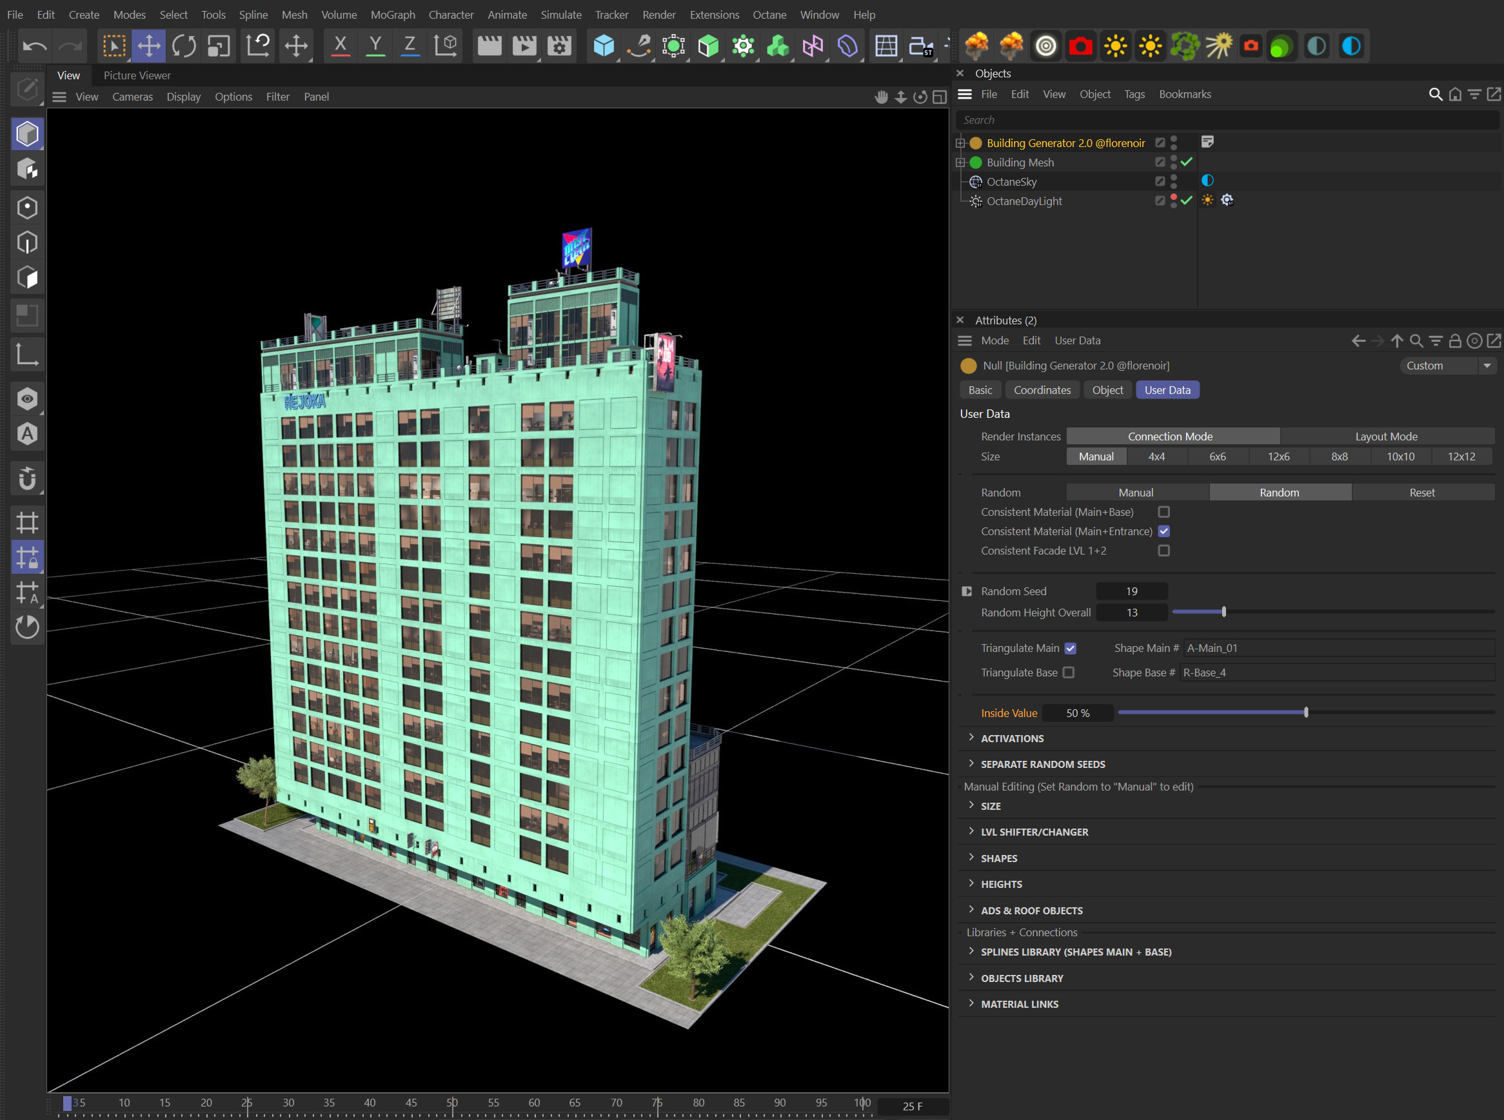This screenshot has width=1504, height=1120.
Task: Switch to the Picture Viewer tab
Action: [x=136, y=75]
